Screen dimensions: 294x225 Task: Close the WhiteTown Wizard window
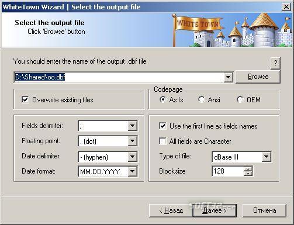click(x=286, y=7)
